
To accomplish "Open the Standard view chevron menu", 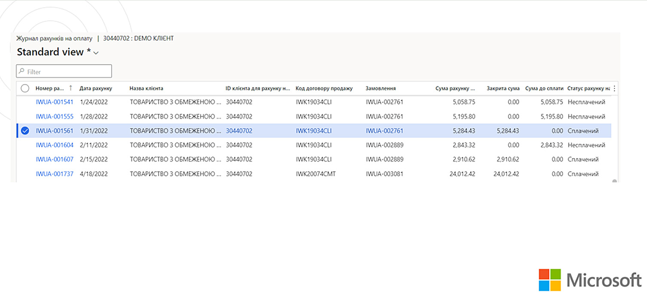I will point(95,53).
